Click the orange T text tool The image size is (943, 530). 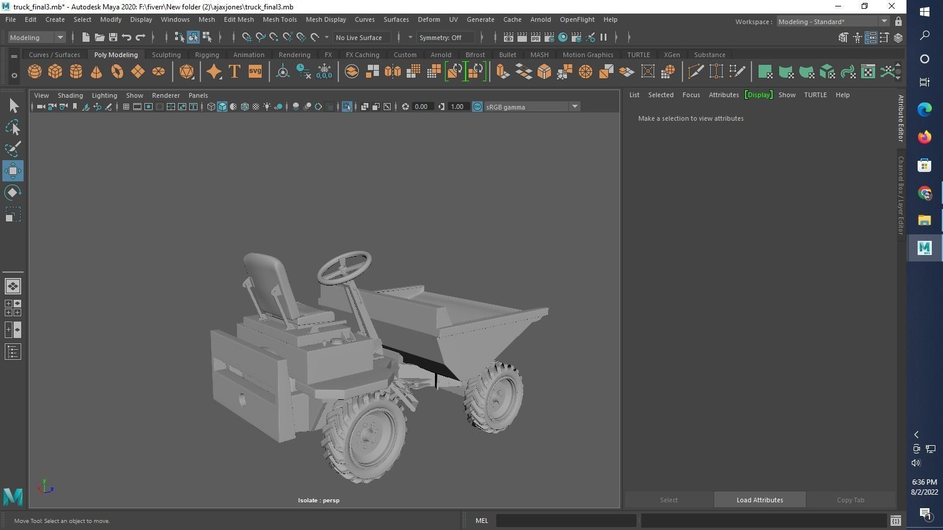tap(235, 72)
